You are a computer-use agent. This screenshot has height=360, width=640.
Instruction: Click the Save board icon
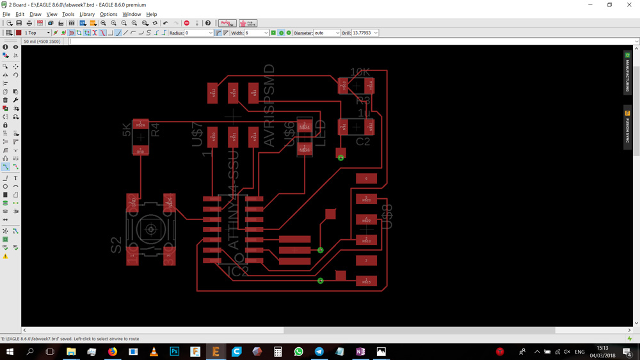pyautogui.click(x=19, y=23)
